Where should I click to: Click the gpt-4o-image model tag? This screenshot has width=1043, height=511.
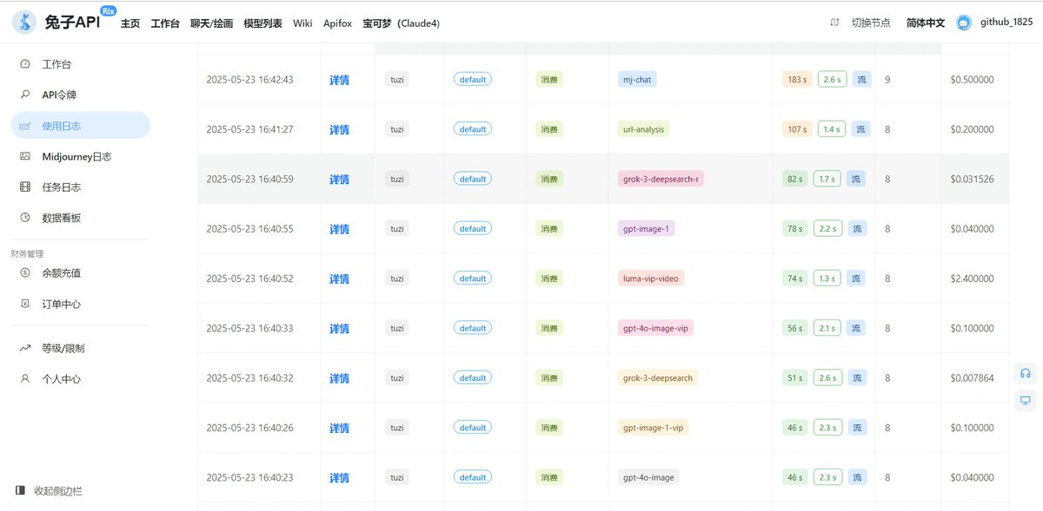(648, 477)
